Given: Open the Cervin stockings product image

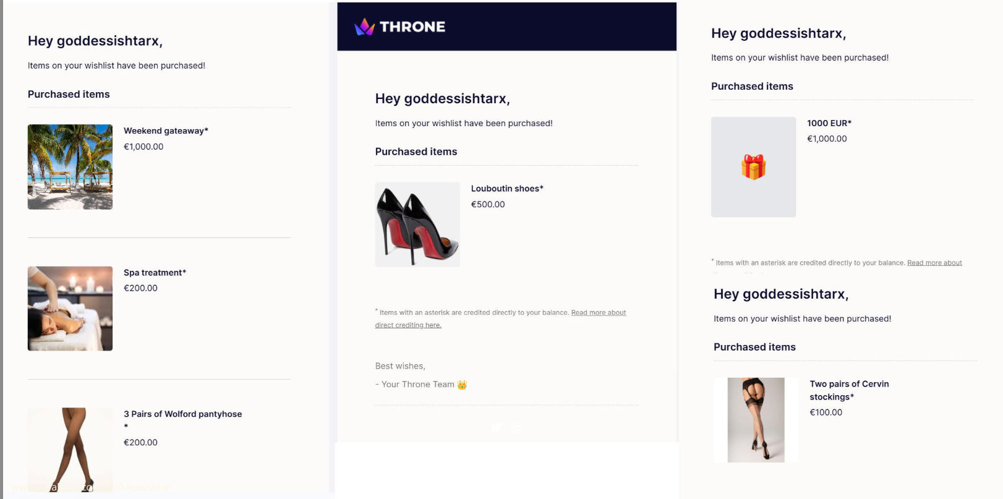Looking at the screenshot, I should pos(756,420).
